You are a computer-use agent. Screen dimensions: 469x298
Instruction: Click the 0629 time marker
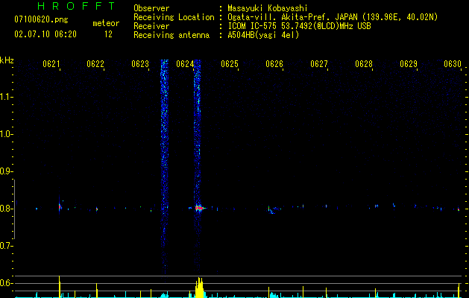(x=409, y=64)
